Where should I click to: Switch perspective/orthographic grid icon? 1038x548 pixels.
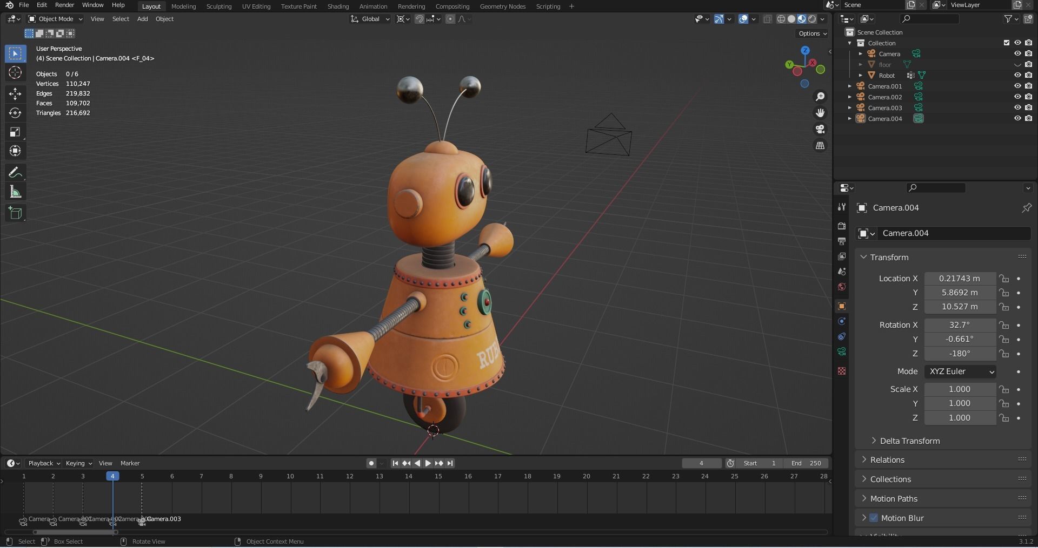click(x=820, y=146)
